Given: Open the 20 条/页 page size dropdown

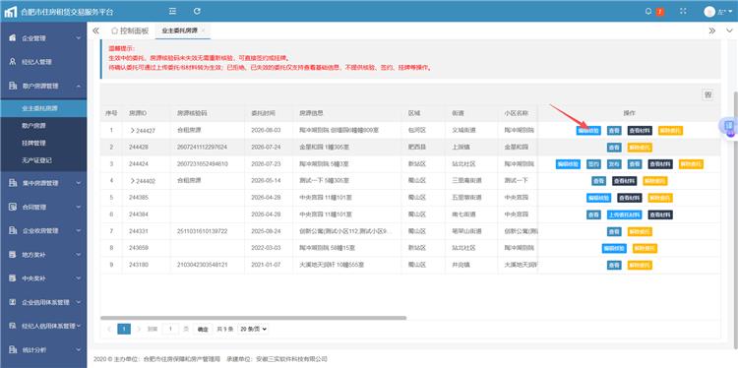Looking at the screenshot, I should pos(253,329).
